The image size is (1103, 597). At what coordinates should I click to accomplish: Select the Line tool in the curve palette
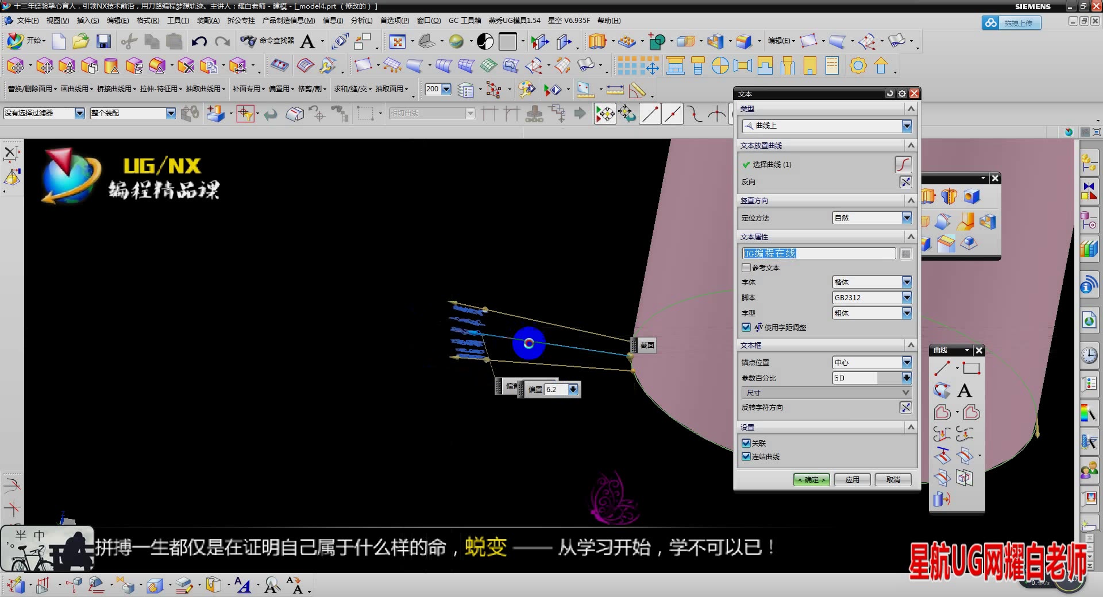pyautogui.click(x=942, y=368)
